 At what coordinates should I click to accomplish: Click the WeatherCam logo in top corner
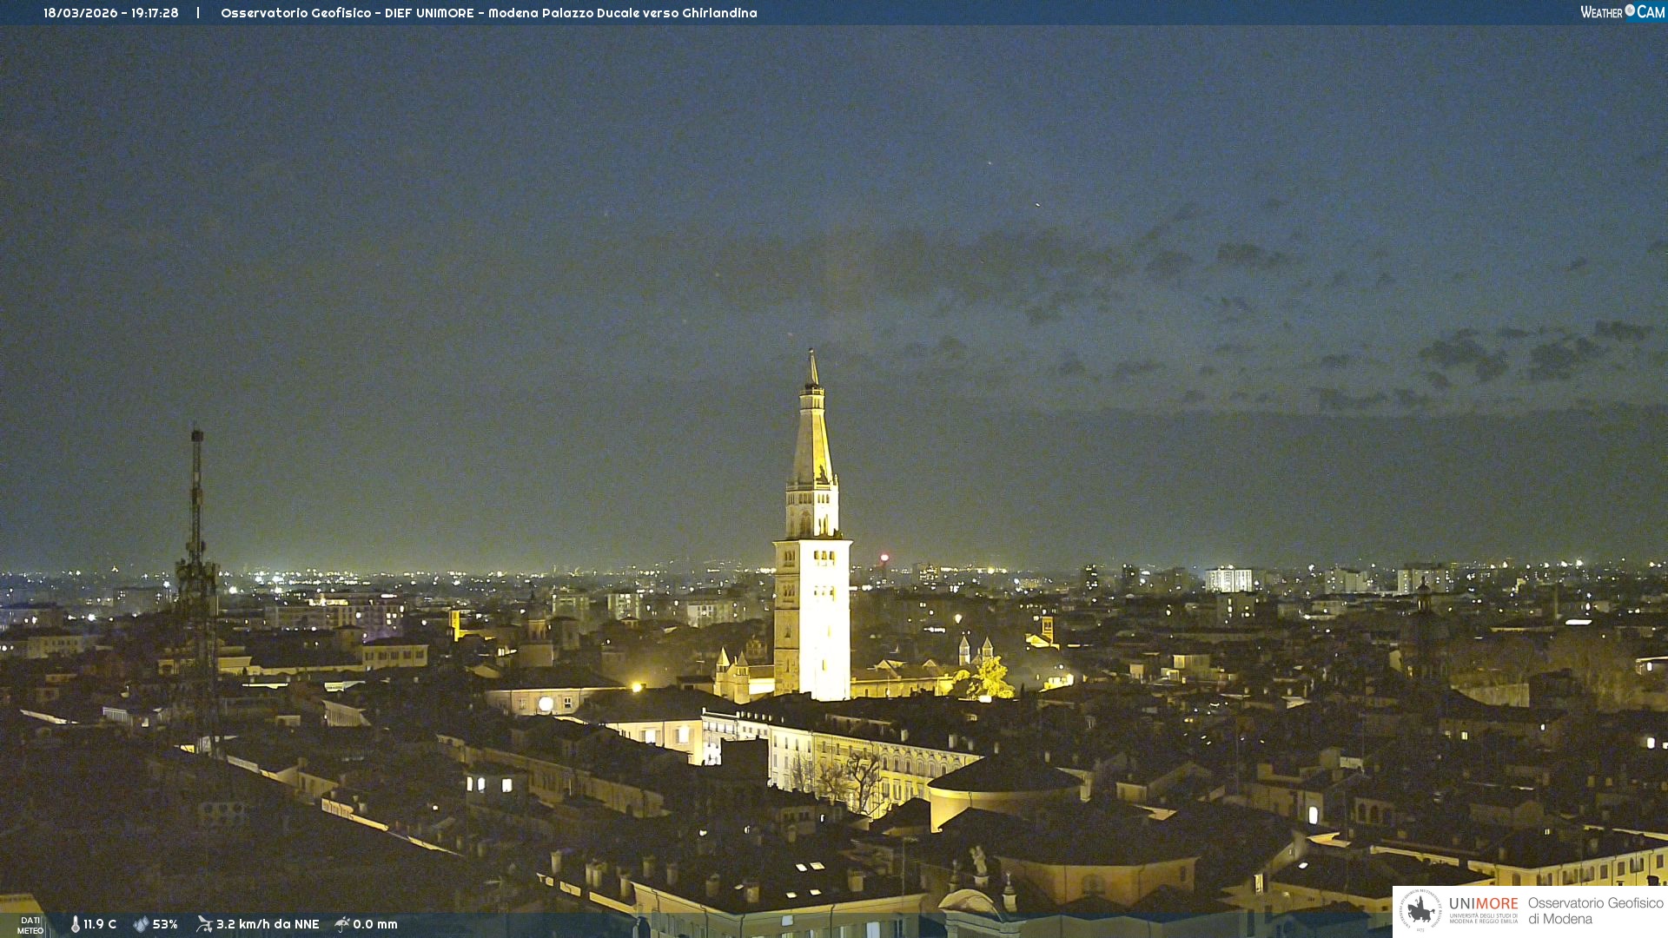(x=1621, y=11)
